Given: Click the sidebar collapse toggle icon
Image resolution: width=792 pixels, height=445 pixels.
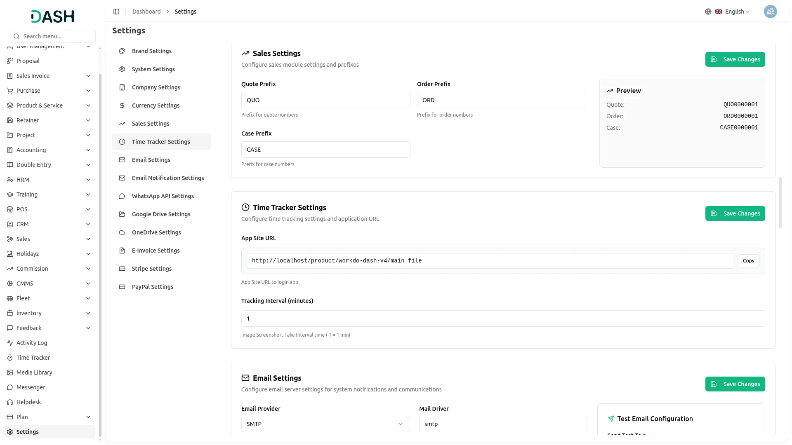Looking at the screenshot, I should point(116,12).
